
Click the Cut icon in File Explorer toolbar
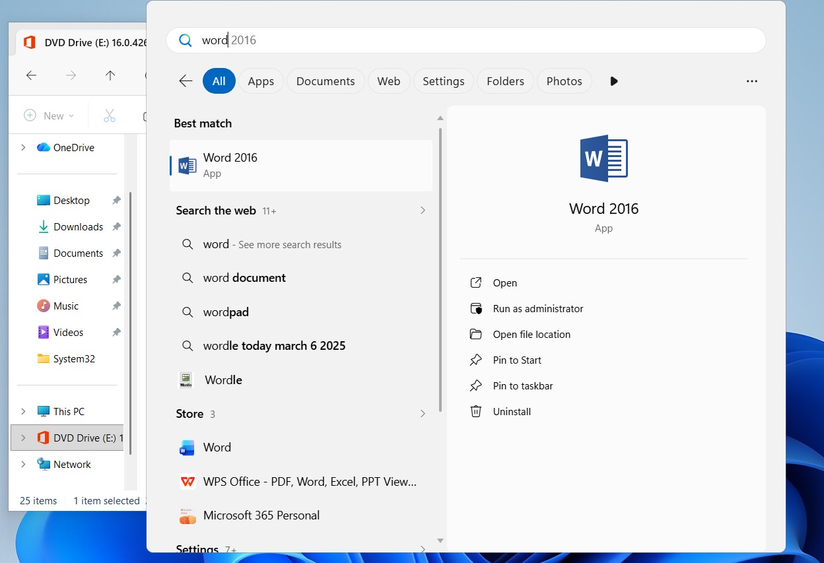click(x=110, y=115)
